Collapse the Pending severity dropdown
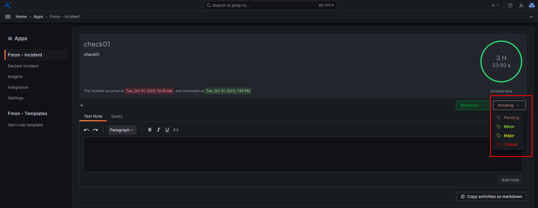 tap(509, 105)
